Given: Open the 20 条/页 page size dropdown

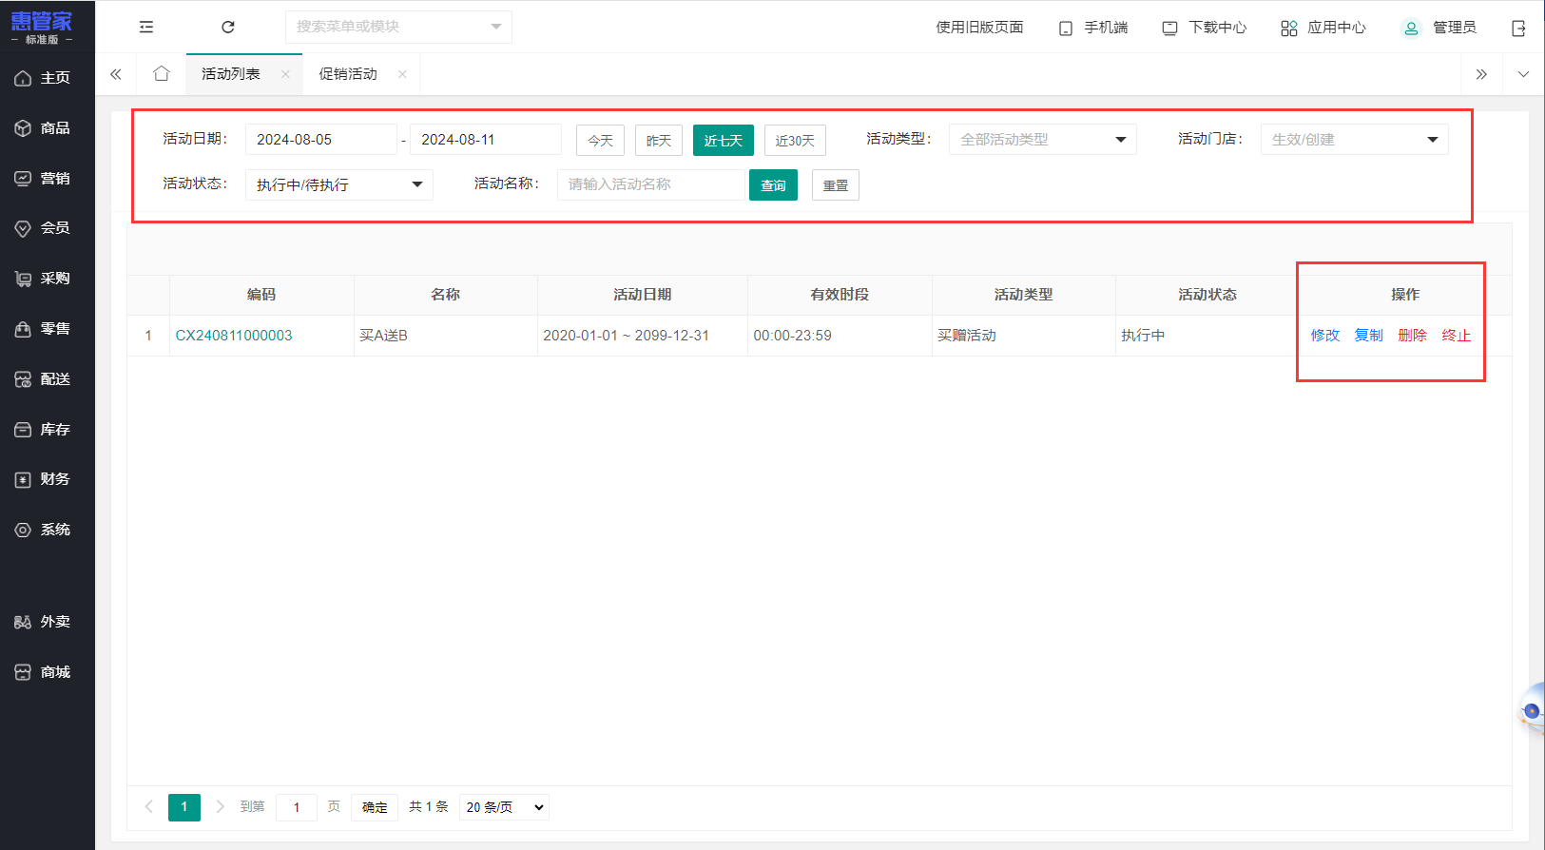Looking at the screenshot, I should (504, 807).
